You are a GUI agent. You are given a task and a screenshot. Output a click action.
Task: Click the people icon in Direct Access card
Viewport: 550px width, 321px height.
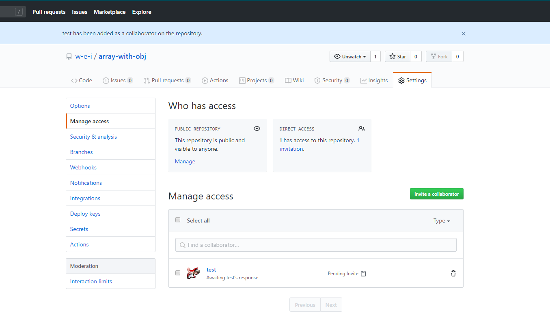click(x=362, y=128)
